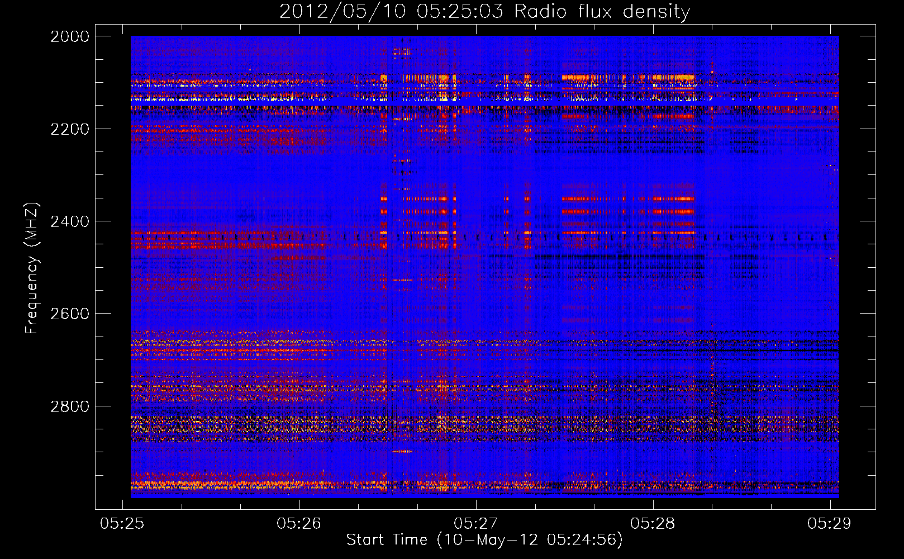This screenshot has width=904, height=559.
Task: Select the 2000 frequency tick label
Action: (70, 36)
